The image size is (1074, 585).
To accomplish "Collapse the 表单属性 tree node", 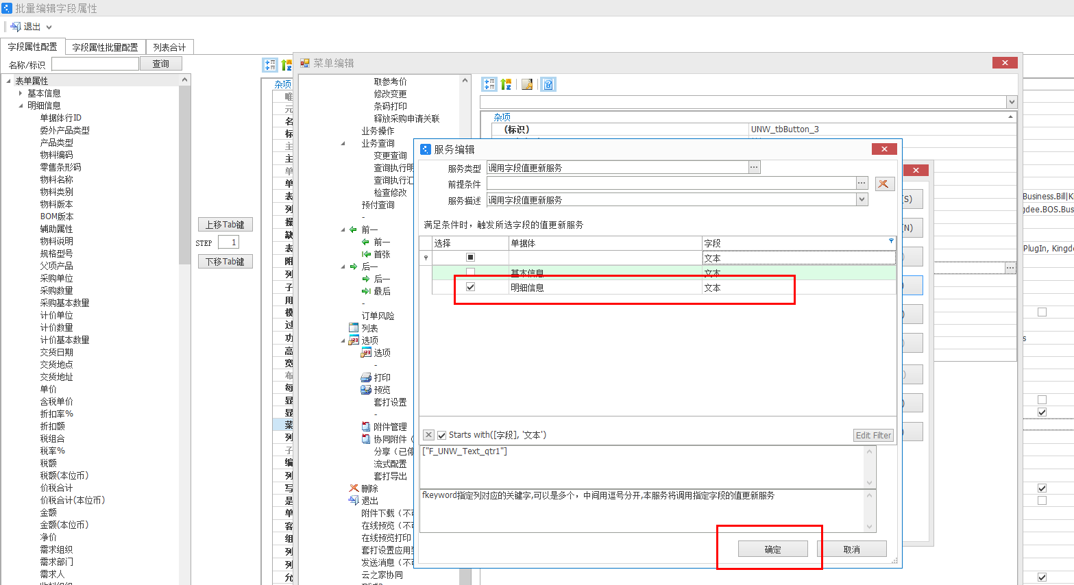I will pos(8,81).
